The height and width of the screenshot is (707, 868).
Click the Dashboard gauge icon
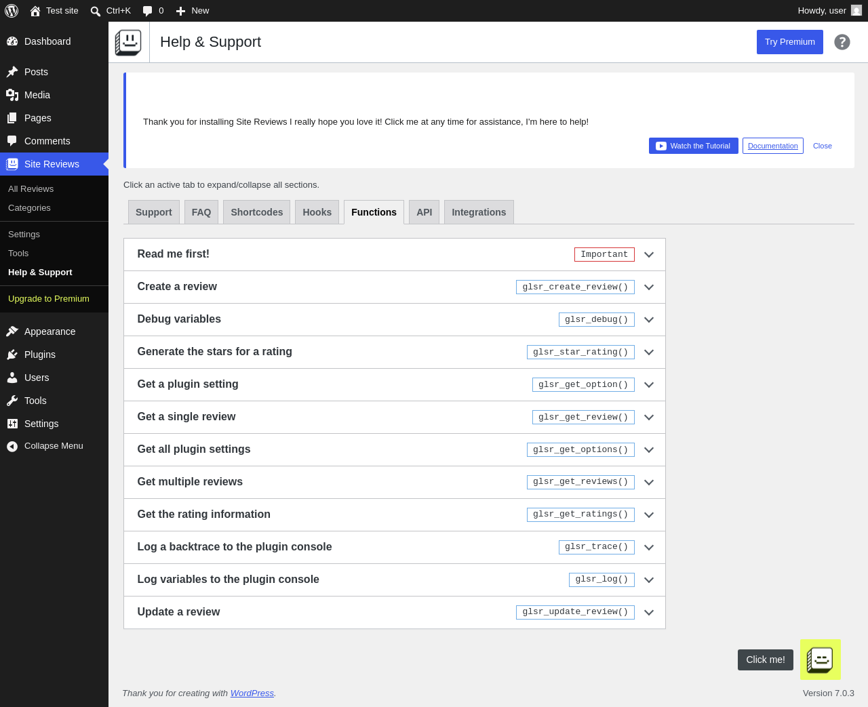12,41
